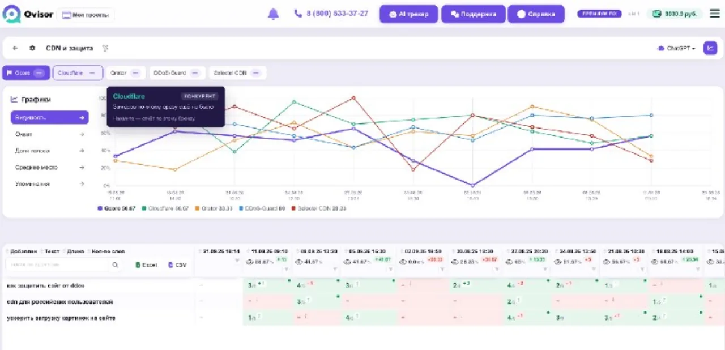Go back using the left arrow icon
Image resolution: width=725 pixels, height=350 pixels.
(x=15, y=48)
